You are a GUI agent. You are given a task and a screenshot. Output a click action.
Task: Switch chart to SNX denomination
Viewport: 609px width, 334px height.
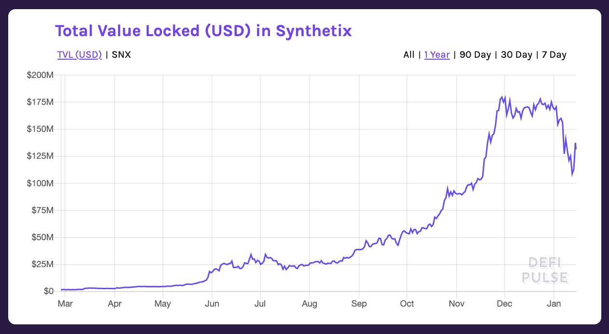tap(121, 55)
